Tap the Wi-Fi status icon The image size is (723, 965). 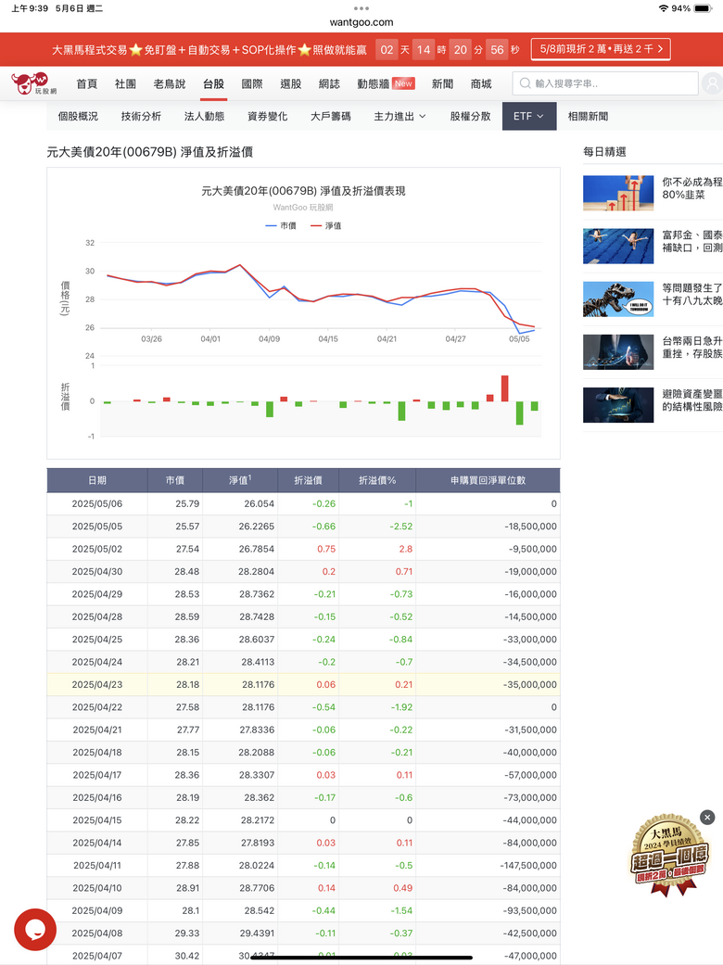[664, 8]
